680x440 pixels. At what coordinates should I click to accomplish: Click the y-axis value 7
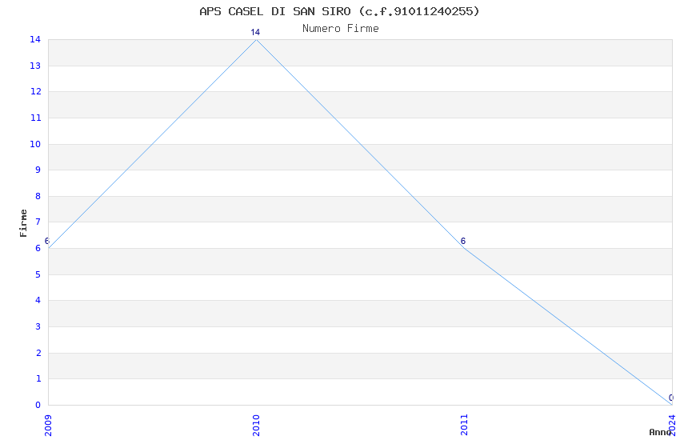38,222
